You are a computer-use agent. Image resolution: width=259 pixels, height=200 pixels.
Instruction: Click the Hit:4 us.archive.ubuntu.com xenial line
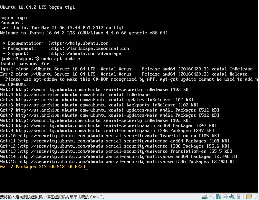click(x=75, y=95)
